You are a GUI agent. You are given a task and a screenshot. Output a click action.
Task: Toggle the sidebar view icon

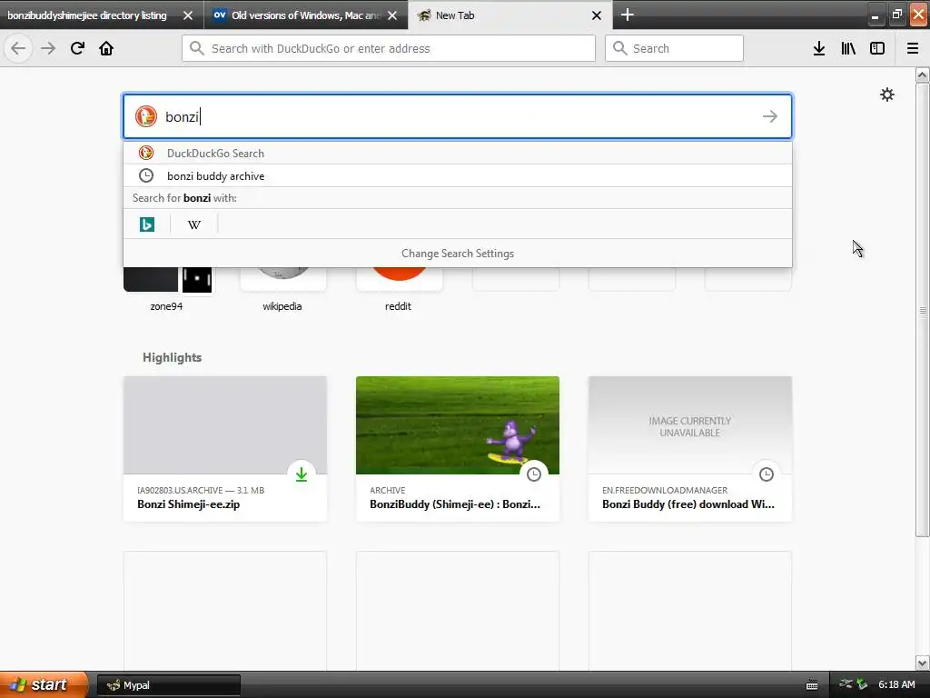(x=877, y=48)
